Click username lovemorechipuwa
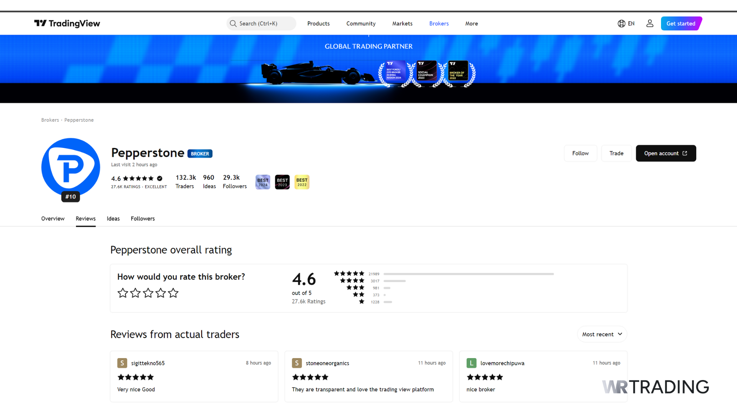 502,363
